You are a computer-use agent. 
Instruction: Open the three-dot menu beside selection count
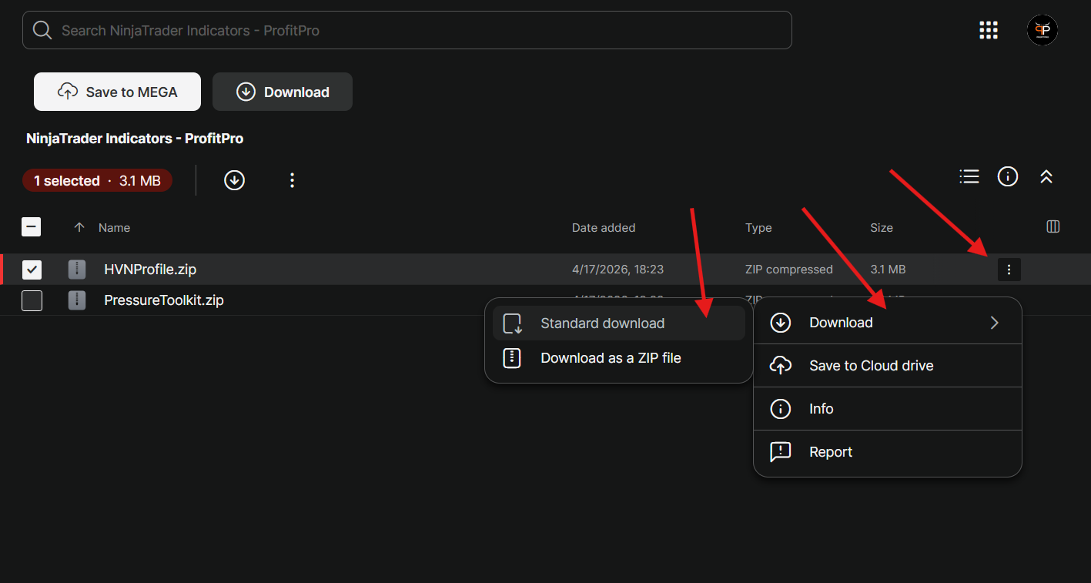[x=292, y=180]
